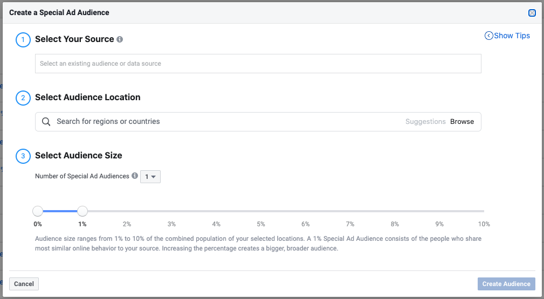Click Browse in the location field

click(462, 122)
